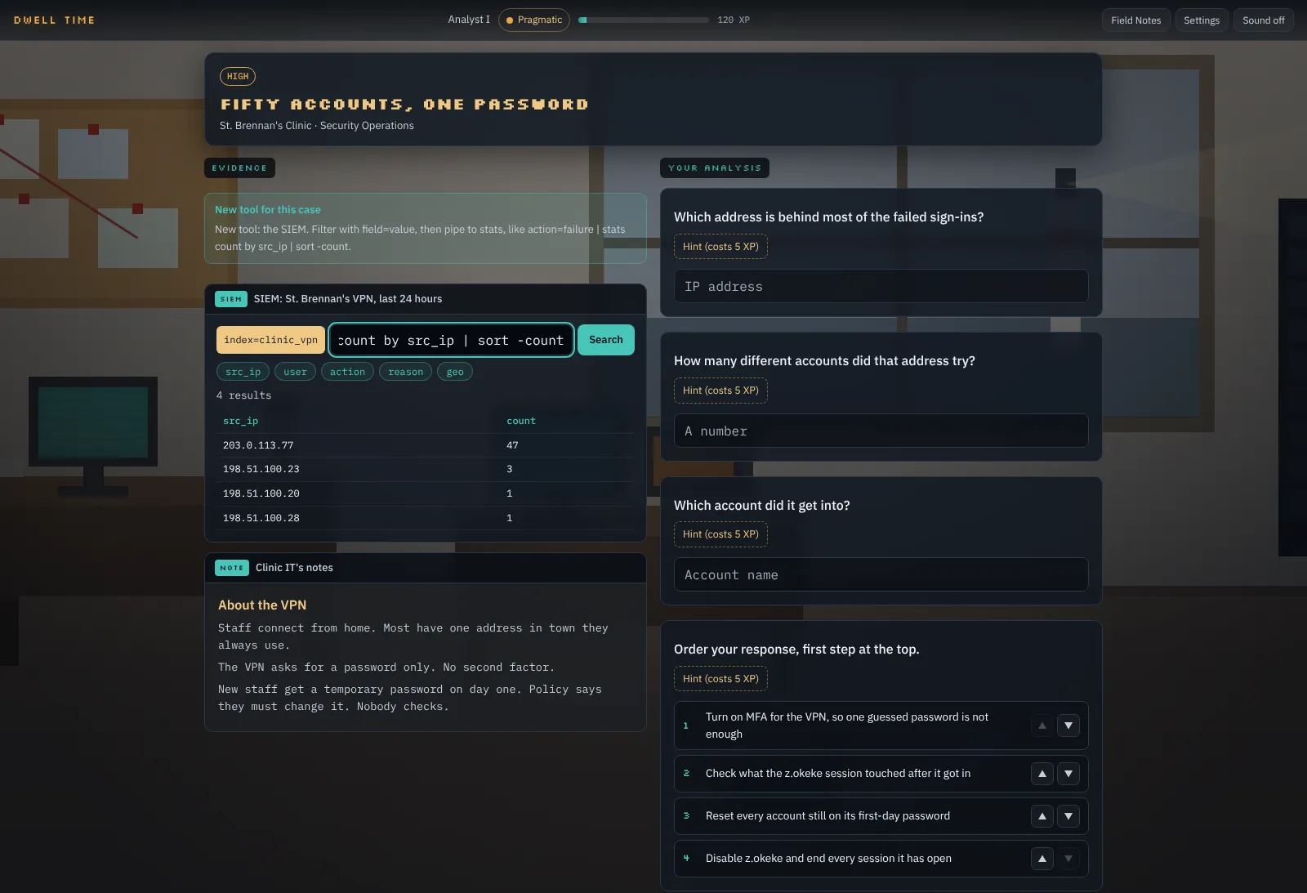Image resolution: width=1307 pixels, height=893 pixels.
Task: Insert the action field chip
Action: coord(347,372)
